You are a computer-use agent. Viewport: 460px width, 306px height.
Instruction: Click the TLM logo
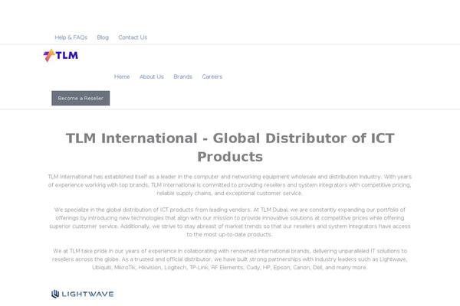(x=61, y=55)
